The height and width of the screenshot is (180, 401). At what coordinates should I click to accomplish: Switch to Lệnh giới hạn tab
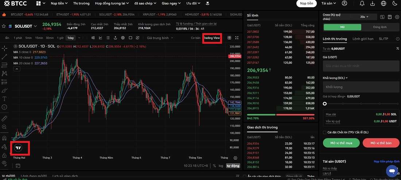click(363, 39)
